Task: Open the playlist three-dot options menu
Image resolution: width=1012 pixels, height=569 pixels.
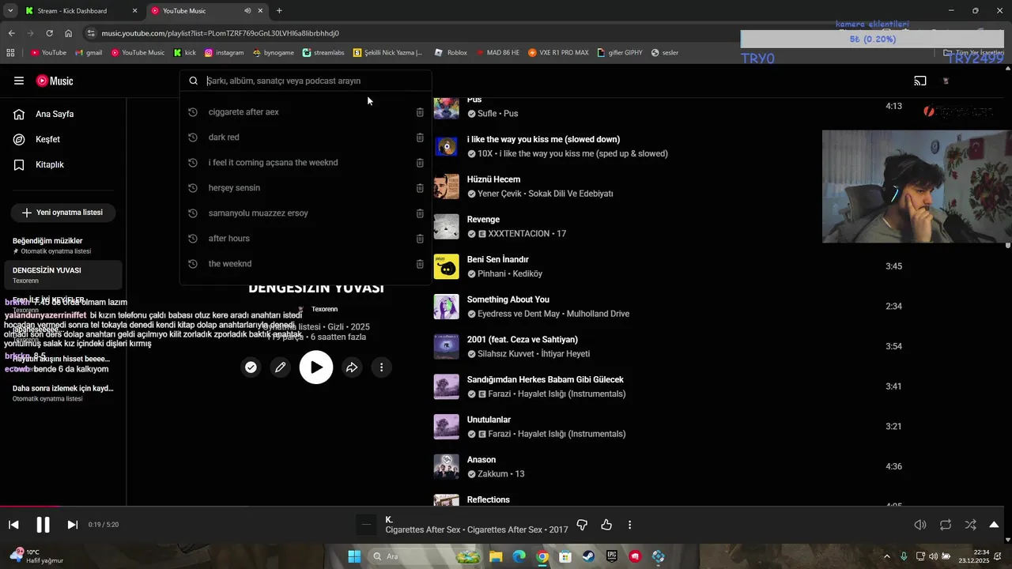Action: coord(381,367)
